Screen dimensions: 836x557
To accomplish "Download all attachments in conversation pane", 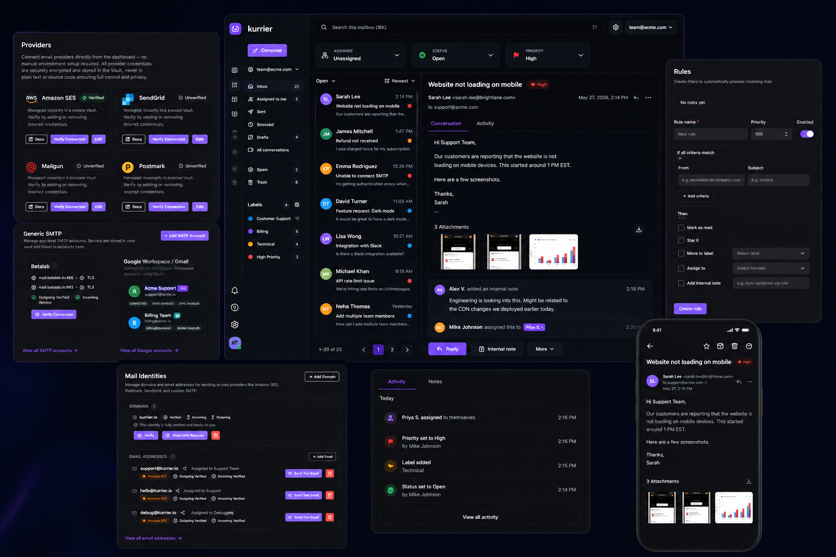I will pos(639,230).
